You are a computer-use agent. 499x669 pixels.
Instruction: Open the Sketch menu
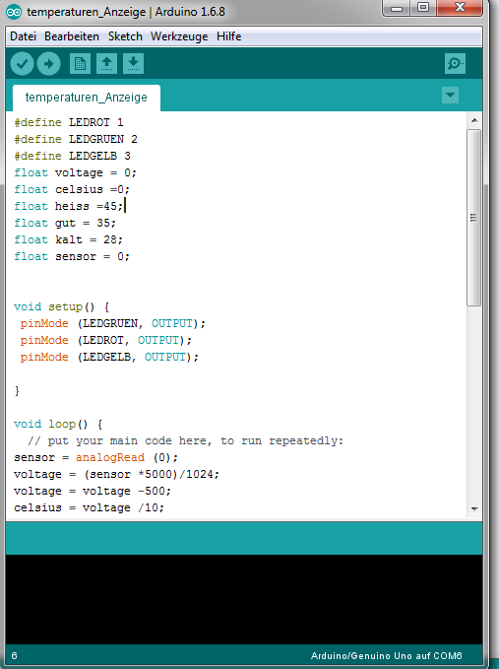coord(125,36)
